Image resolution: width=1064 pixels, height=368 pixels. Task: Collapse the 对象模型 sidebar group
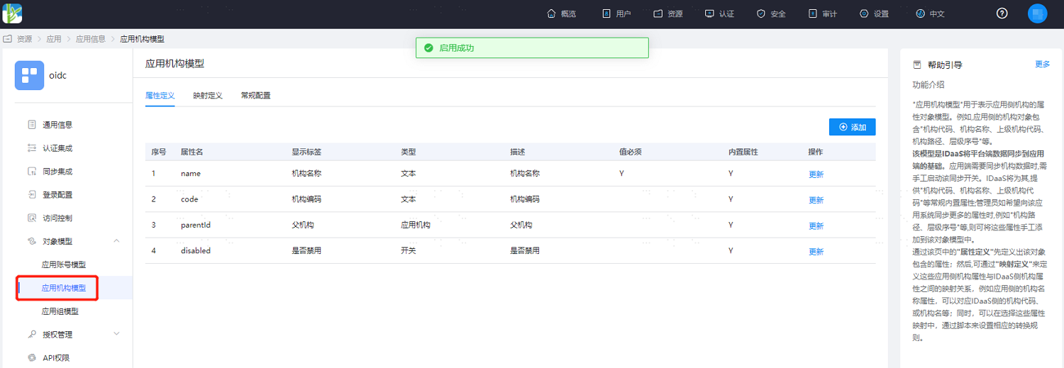click(x=116, y=241)
